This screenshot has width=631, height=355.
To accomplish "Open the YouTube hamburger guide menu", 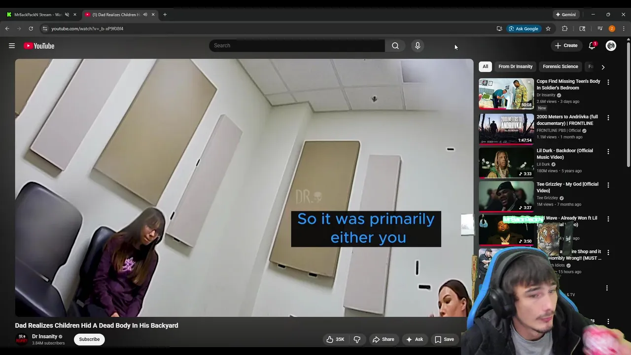I will pos(12,46).
